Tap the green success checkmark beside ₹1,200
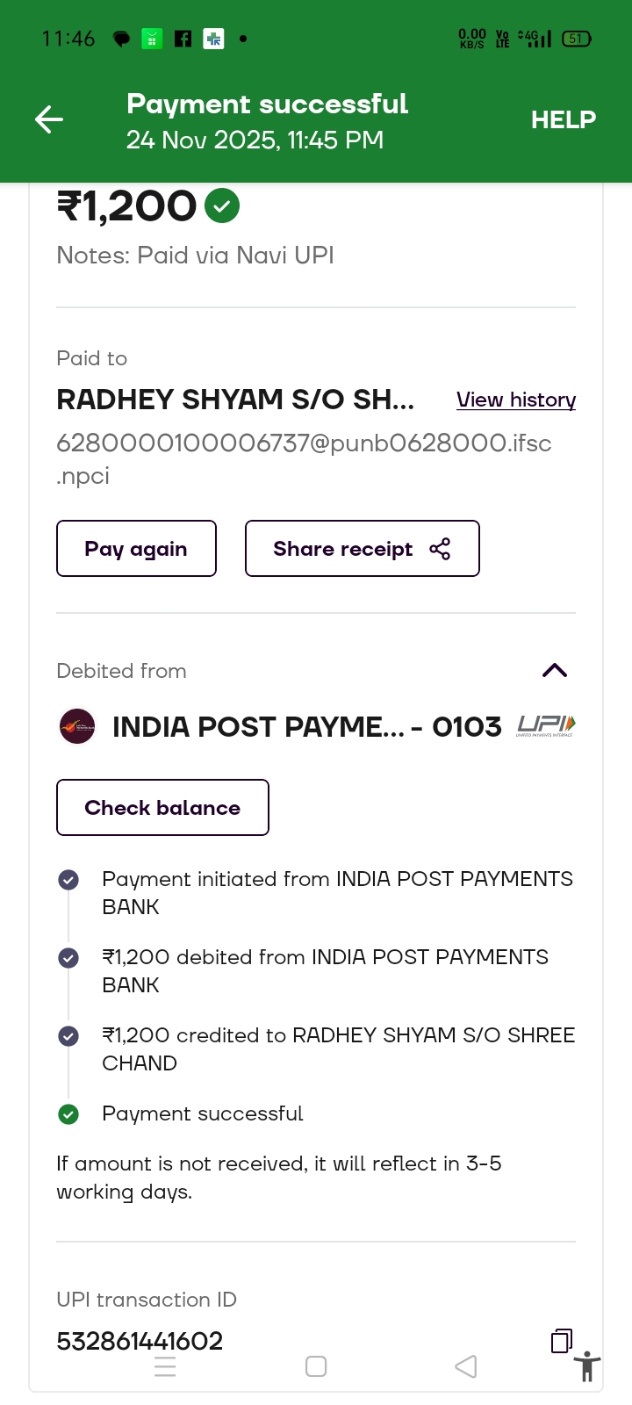The width and height of the screenshot is (632, 1405). [222, 206]
